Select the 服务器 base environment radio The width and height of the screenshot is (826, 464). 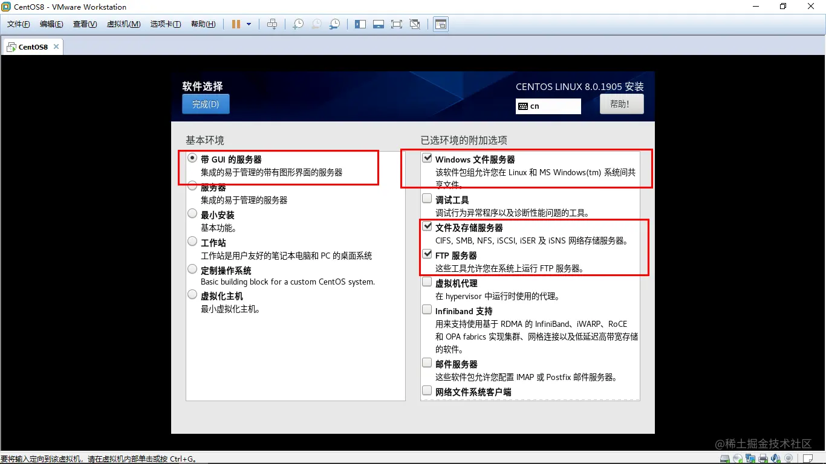tap(192, 186)
